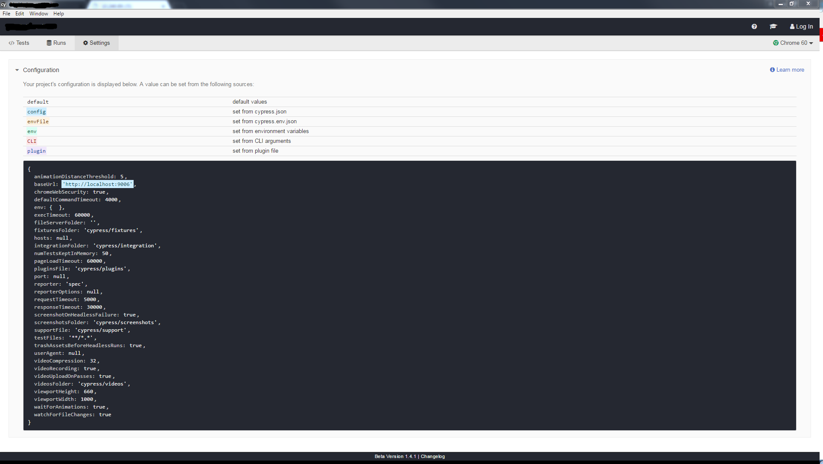Click the info icon beside Learn more
This screenshot has width=823, height=464.
772,70
